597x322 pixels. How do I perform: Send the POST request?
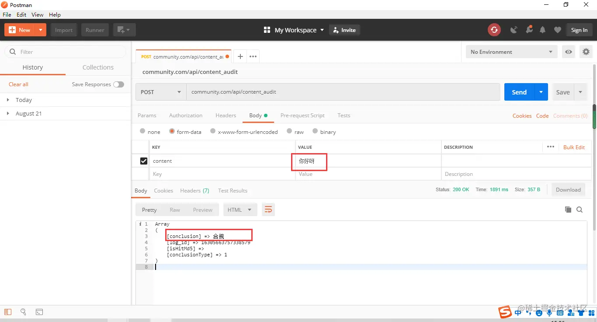click(x=519, y=92)
